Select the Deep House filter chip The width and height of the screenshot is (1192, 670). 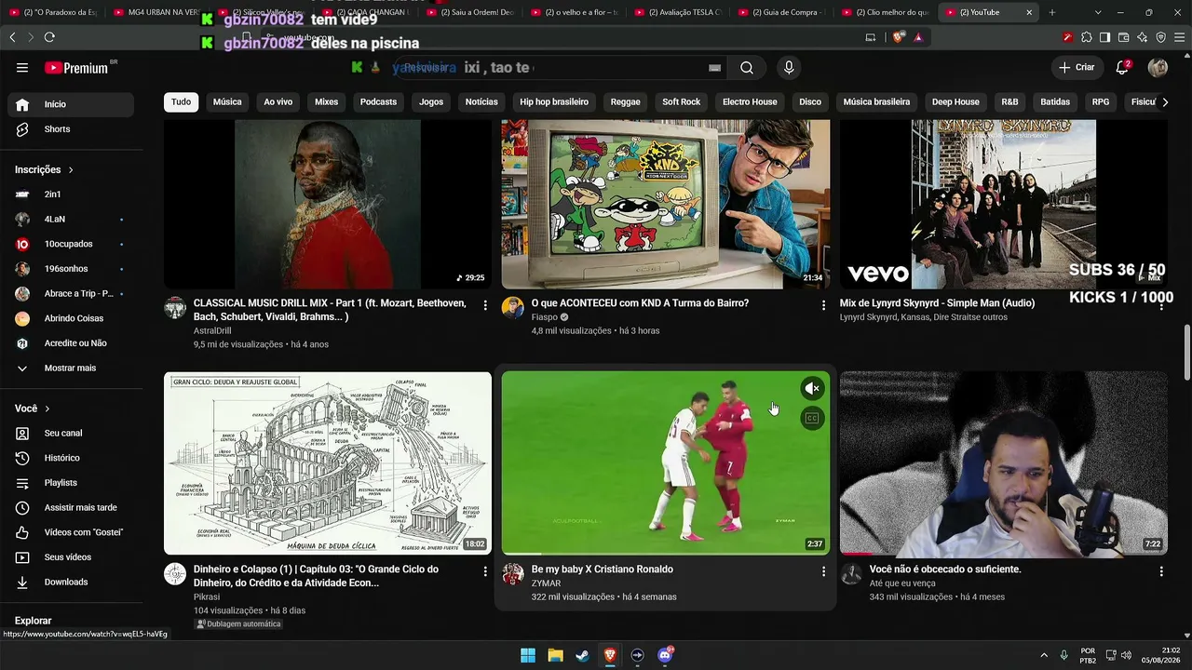click(955, 101)
